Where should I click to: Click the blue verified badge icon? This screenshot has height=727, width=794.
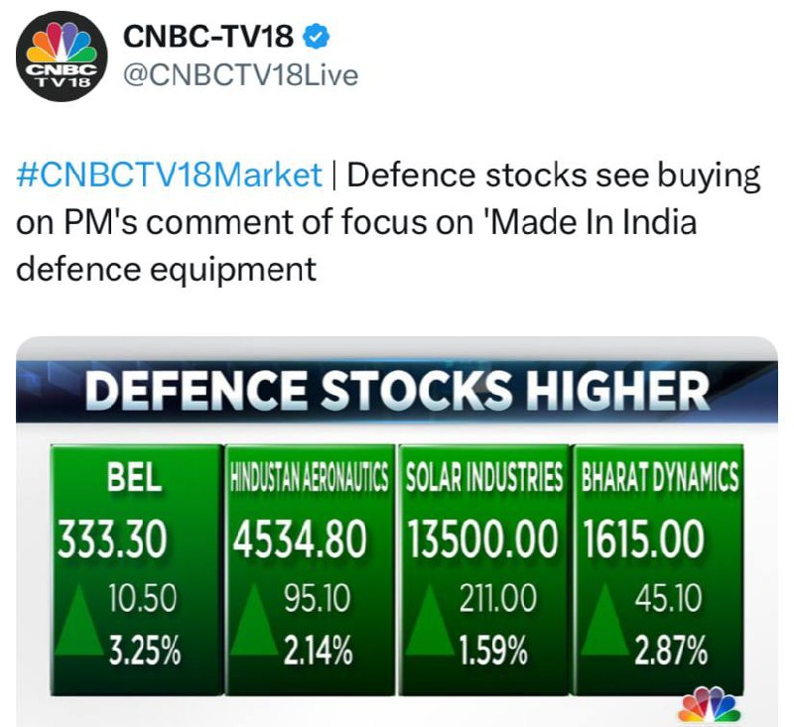click(x=317, y=37)
